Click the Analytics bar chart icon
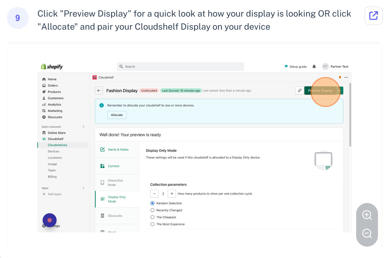This screenshot has width=387, height=258. (x=44, y=105)
